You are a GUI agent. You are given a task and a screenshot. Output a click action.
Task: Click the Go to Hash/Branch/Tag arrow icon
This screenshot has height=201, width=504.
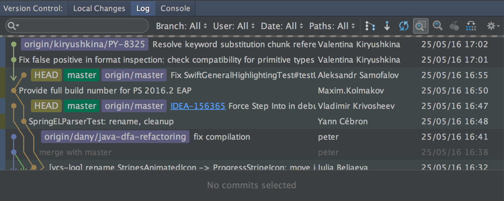click(387, 26)
